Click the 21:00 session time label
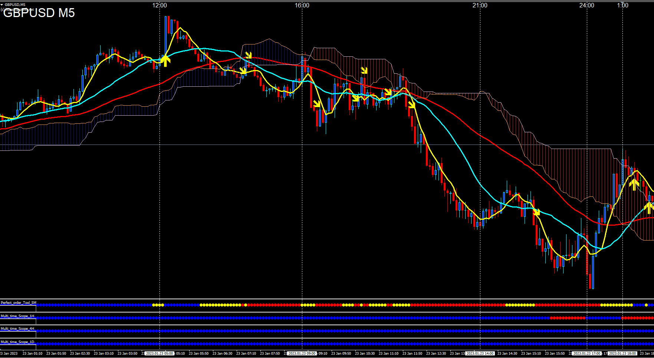Screen dimensions: 654x358 (480, 6)
